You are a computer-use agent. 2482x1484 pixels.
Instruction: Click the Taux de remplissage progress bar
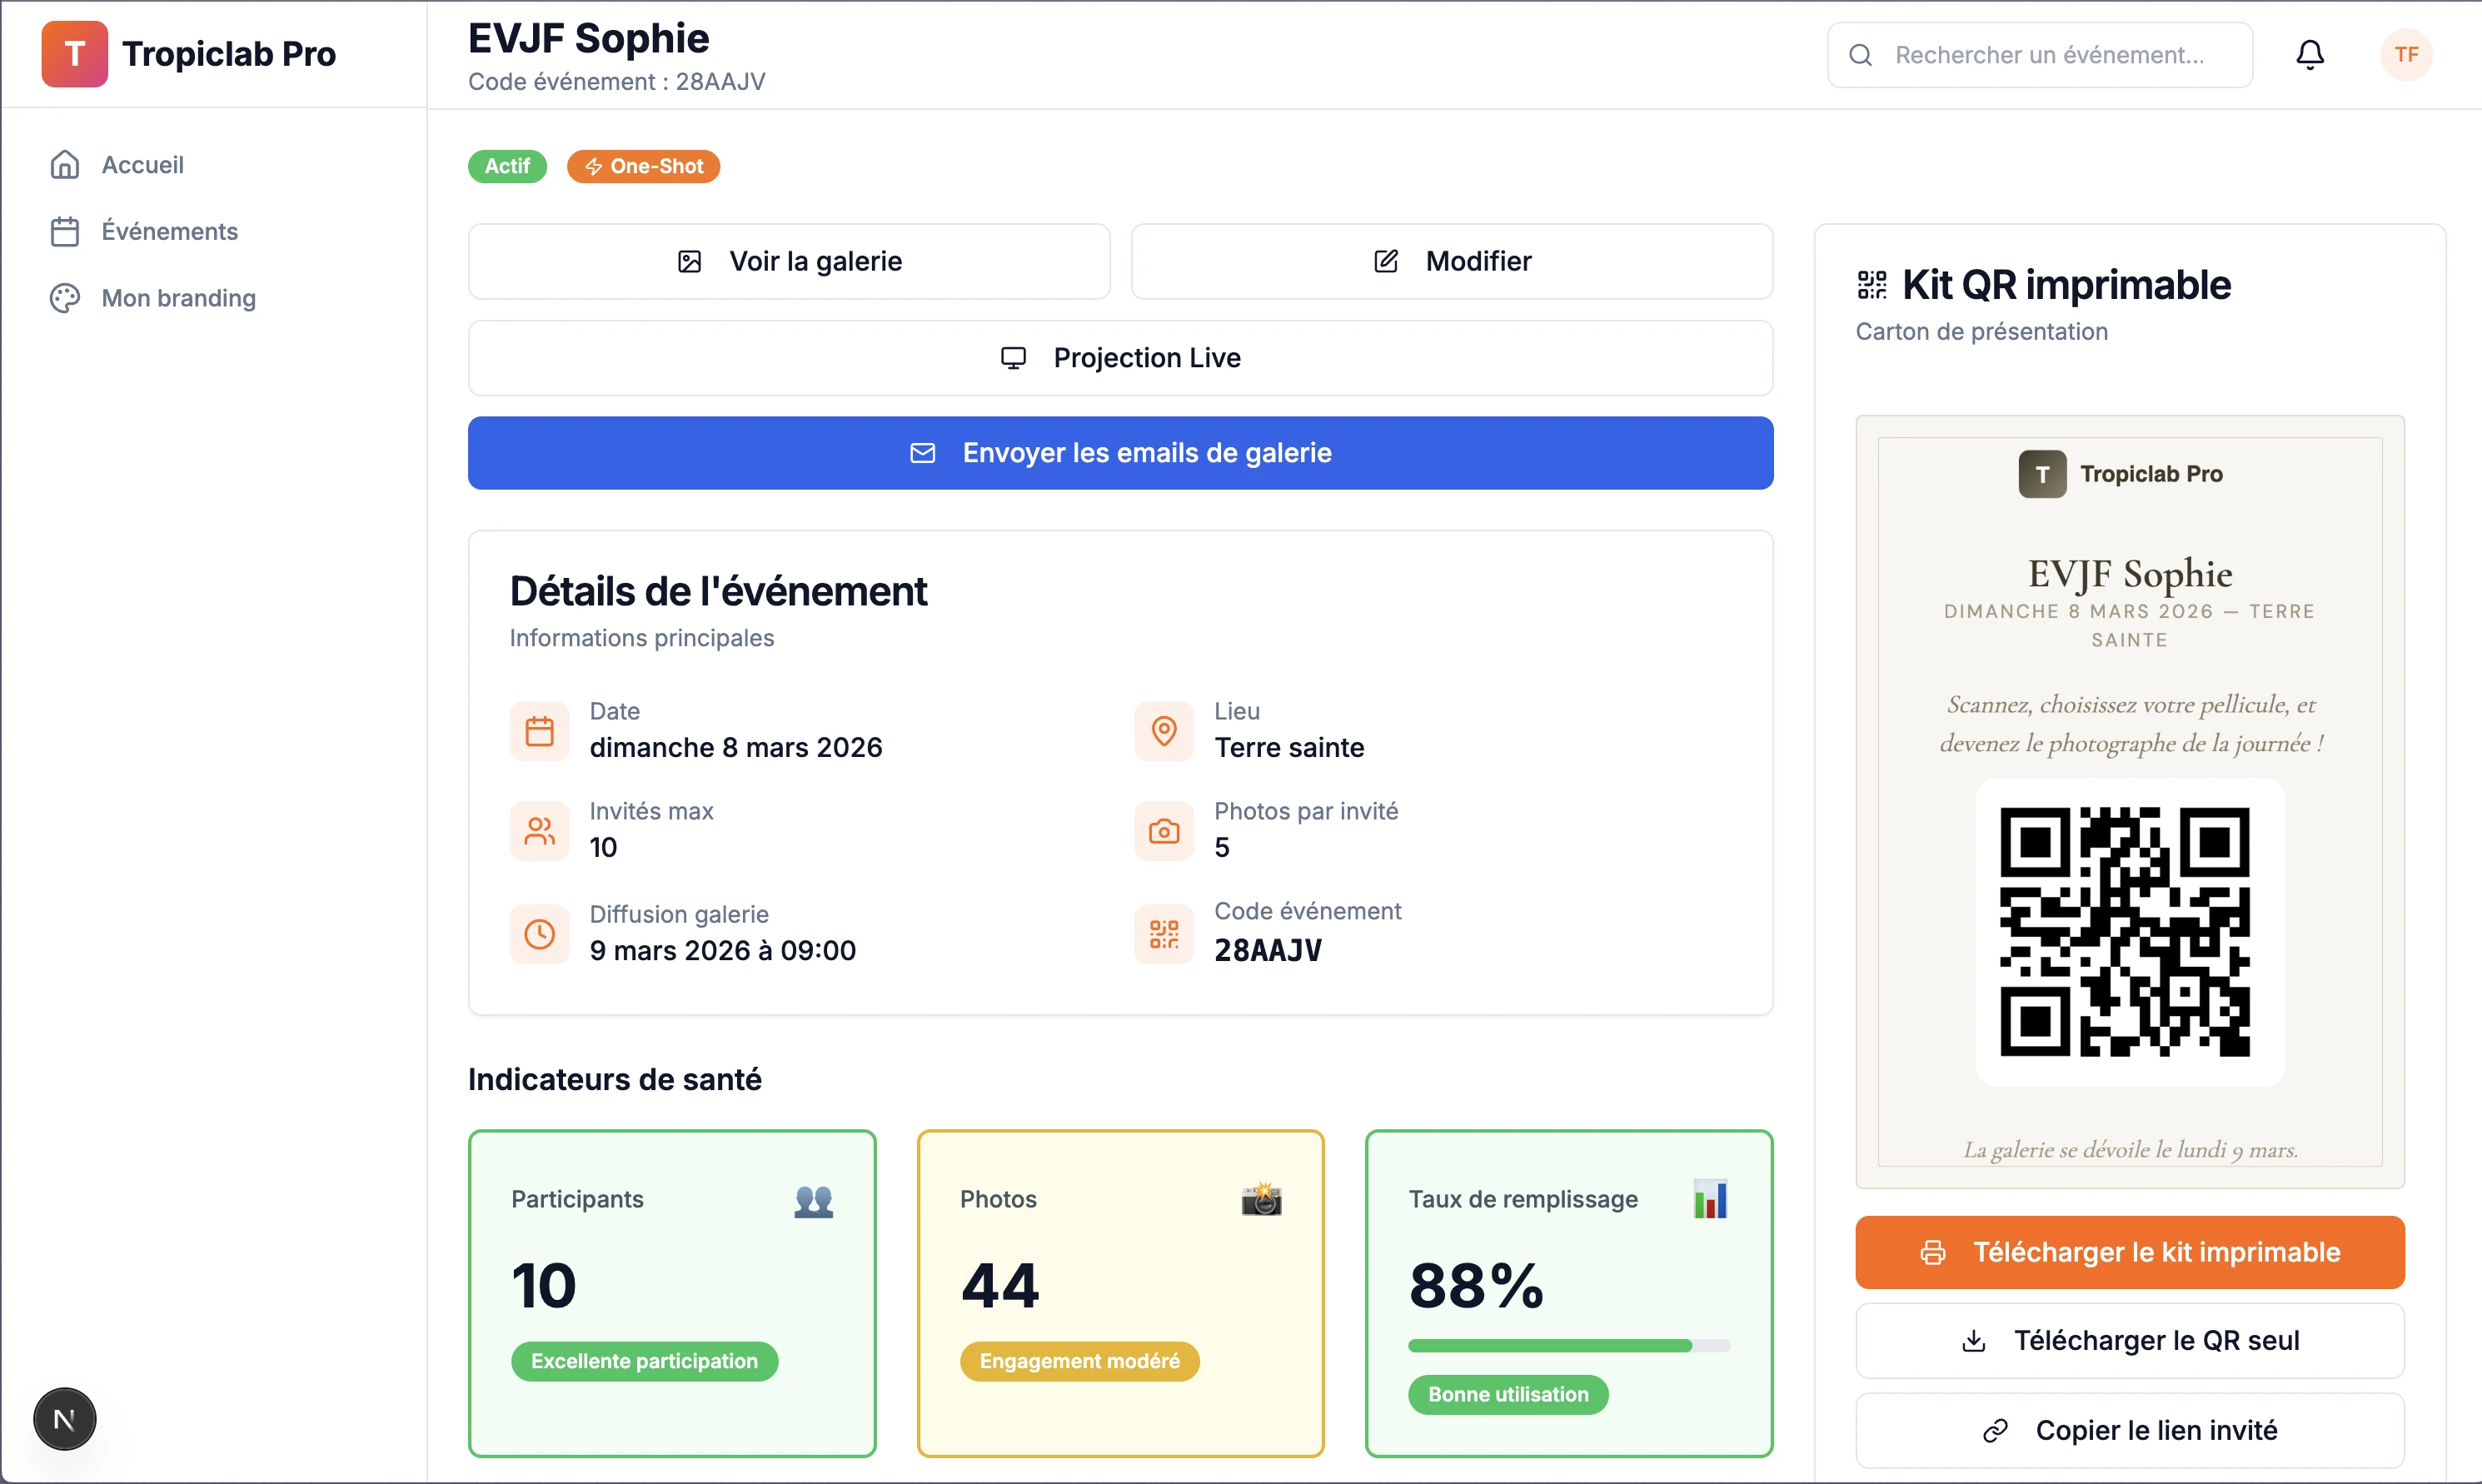(1568, 1345)
